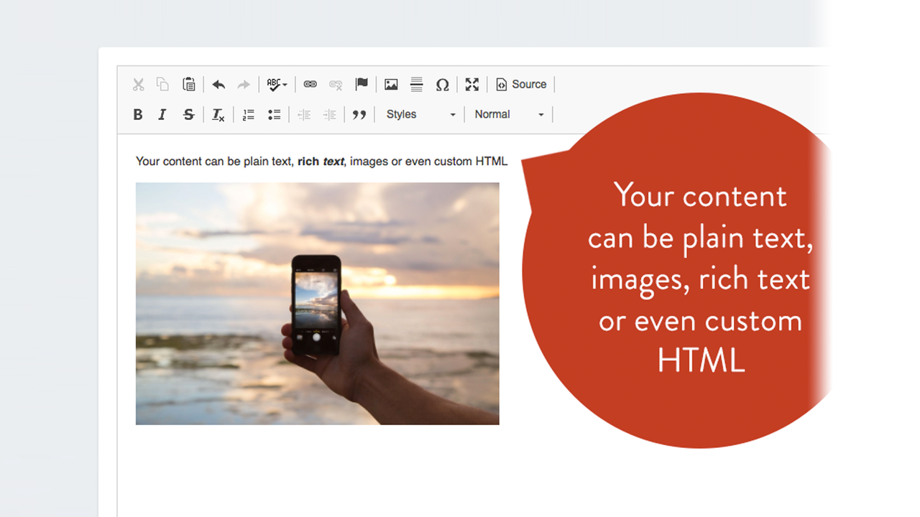
Task: Apply a numbered list
Action: click(x=248, y=114)
